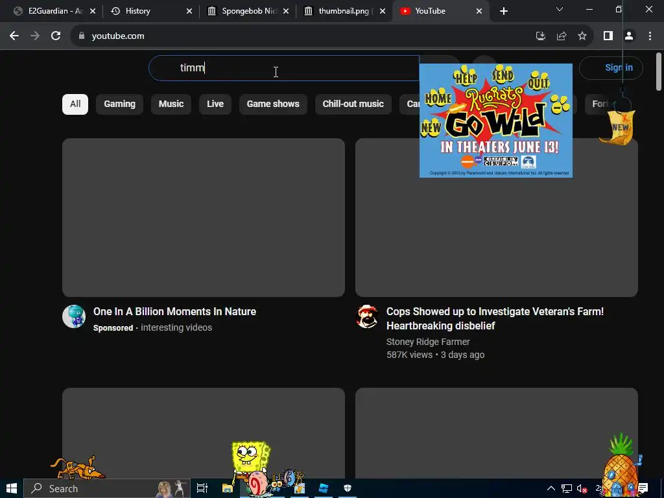
Task: Click the QUIT paw on Rugrats image
Action: click(x=538, y=80)
